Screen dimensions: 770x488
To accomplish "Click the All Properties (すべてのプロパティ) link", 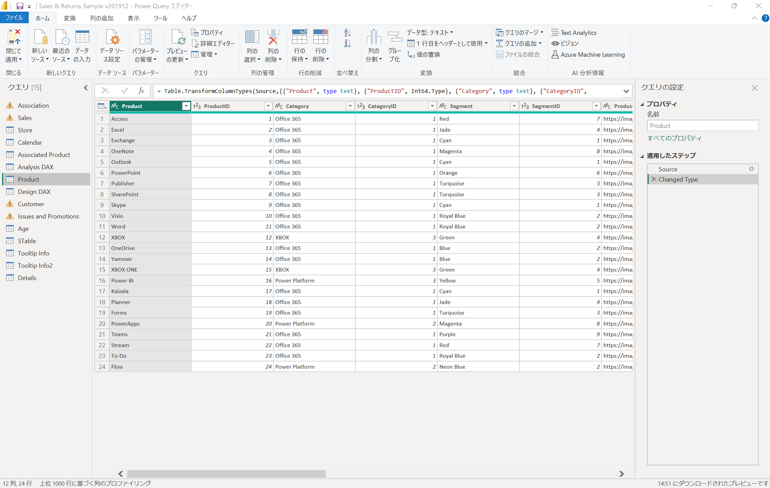I will (674, 138).
